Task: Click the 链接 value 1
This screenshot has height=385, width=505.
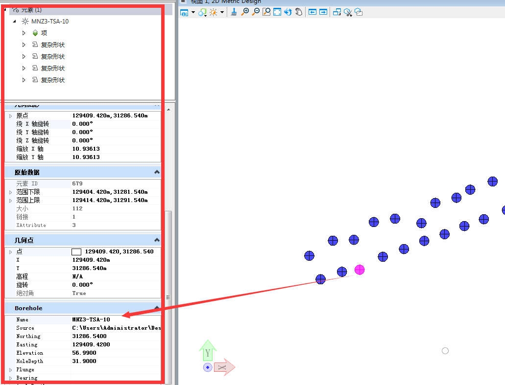Action: [74, 217]
